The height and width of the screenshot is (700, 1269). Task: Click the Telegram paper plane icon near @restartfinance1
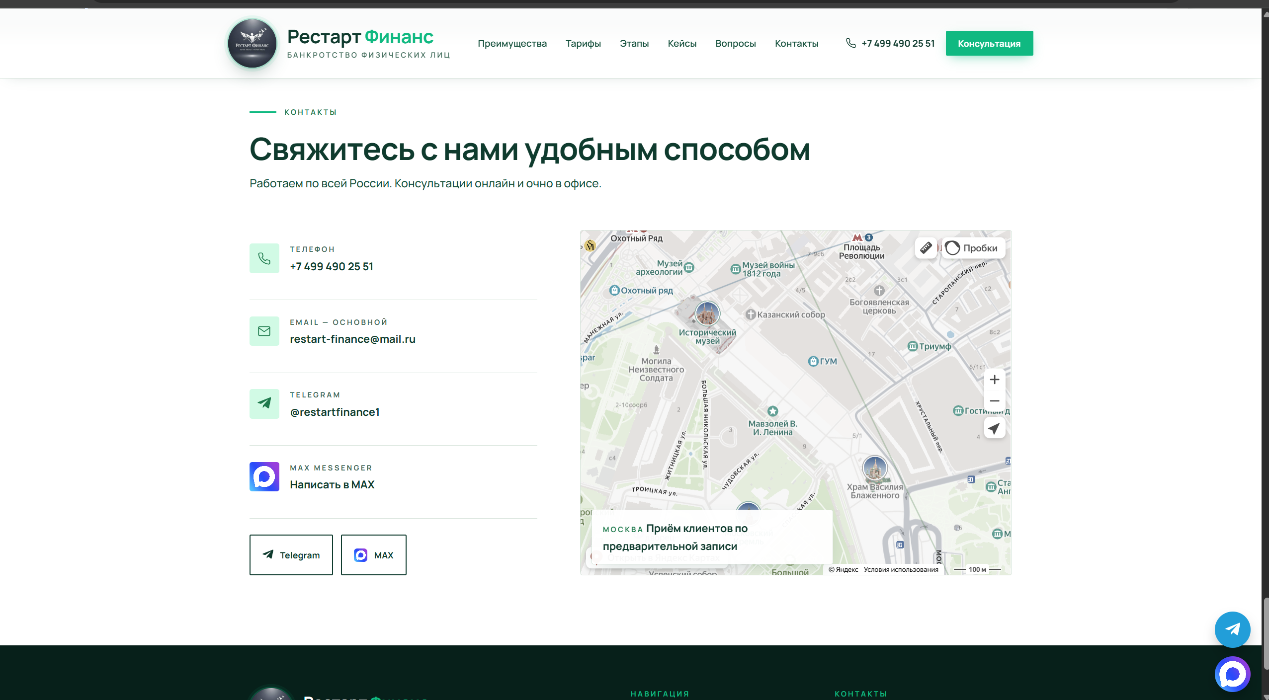[264, 403]
